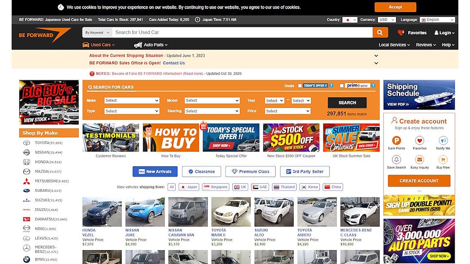Open Favorites heart icon in header

401,33
